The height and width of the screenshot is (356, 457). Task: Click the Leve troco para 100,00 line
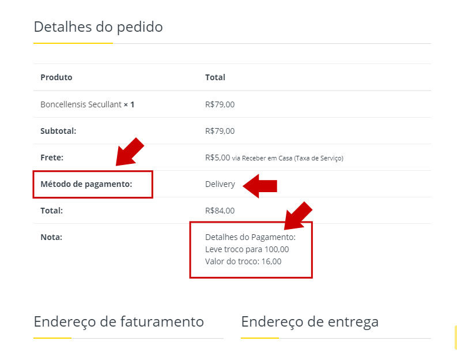tap(247, 249)
